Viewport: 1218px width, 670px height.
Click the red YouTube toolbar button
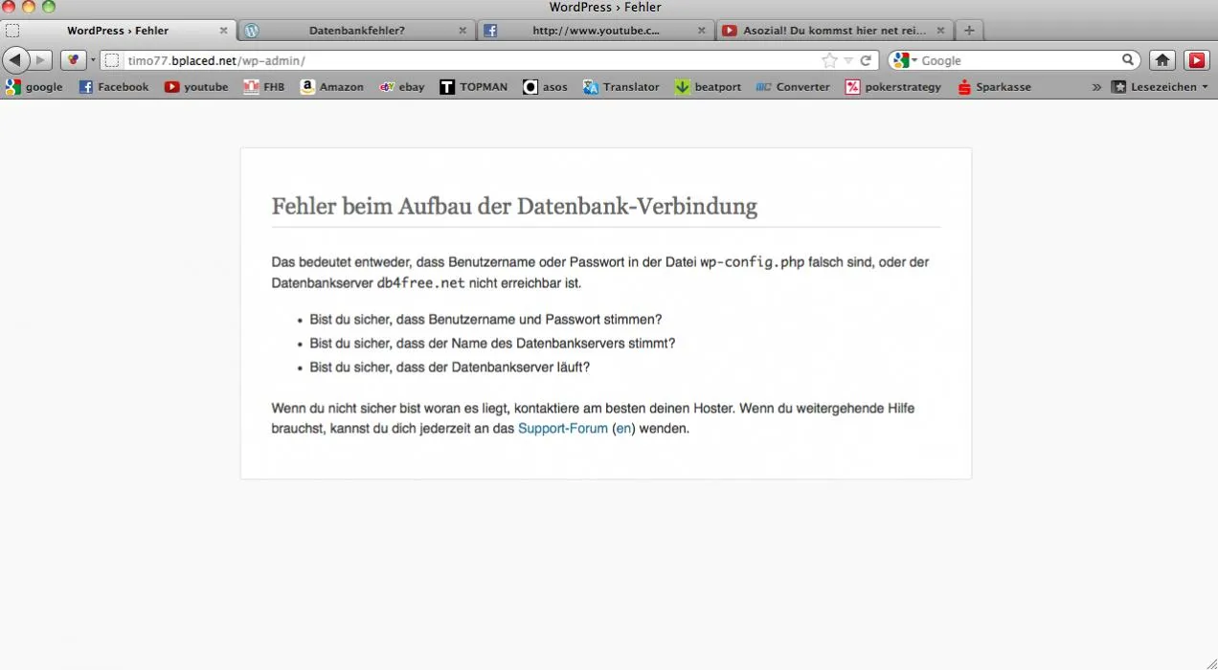coord(1197,60)
